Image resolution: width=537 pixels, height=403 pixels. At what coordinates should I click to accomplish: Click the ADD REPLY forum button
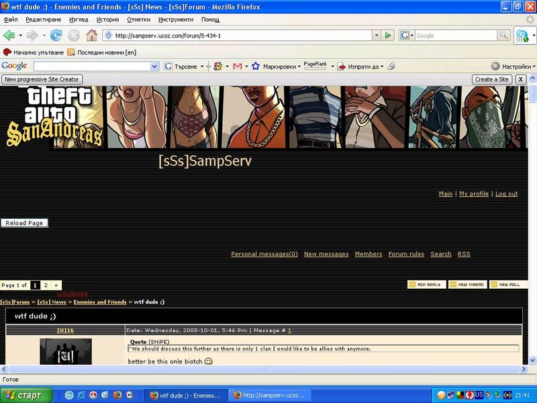pos(427,284)
